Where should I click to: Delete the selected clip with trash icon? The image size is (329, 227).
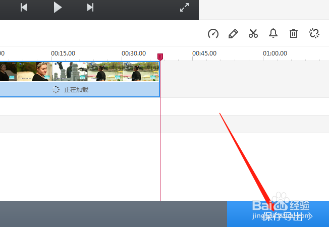[x=294, y=34]
